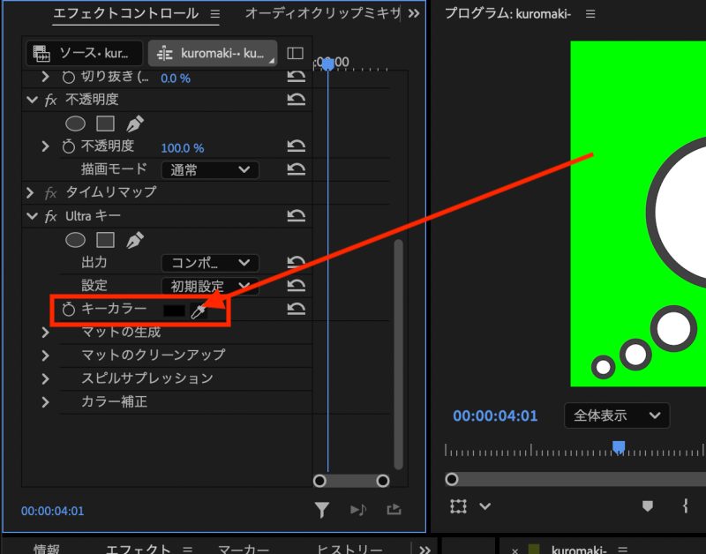The width and height of the screenshot is (706, 554).
Task: Pick key color with the eyedropper
Action: [199, 311]
